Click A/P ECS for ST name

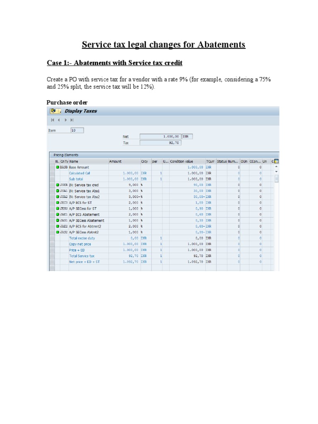(x=80, y=203)
